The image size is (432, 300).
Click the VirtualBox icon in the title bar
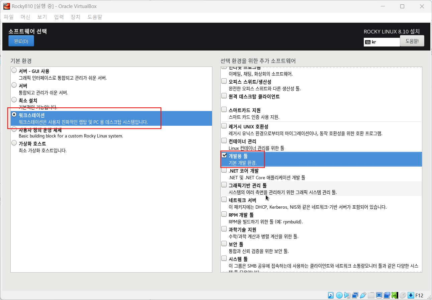click(6, 6)
